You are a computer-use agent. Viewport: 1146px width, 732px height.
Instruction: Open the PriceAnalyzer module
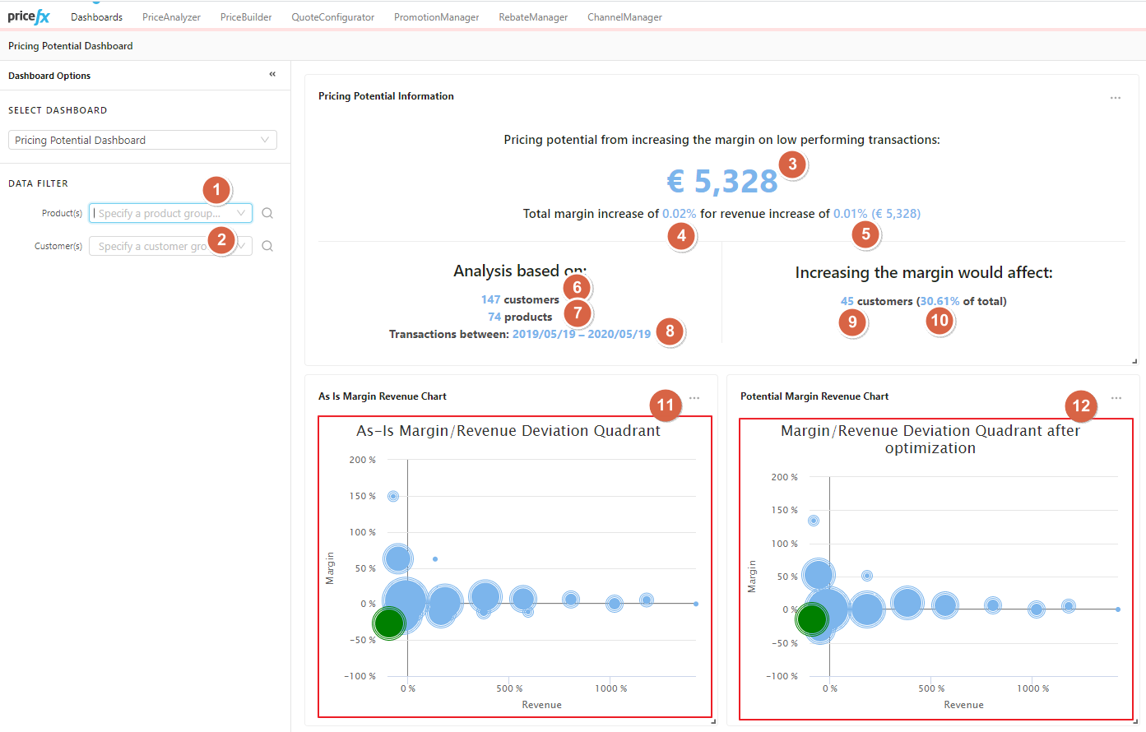(x=171, y=17)
